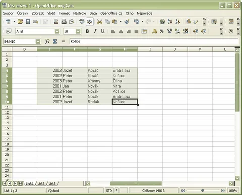The height and width of the screenshot is (195, 242).
Task: Click the formula input line with Košice
Action: (x=154, y=41)
